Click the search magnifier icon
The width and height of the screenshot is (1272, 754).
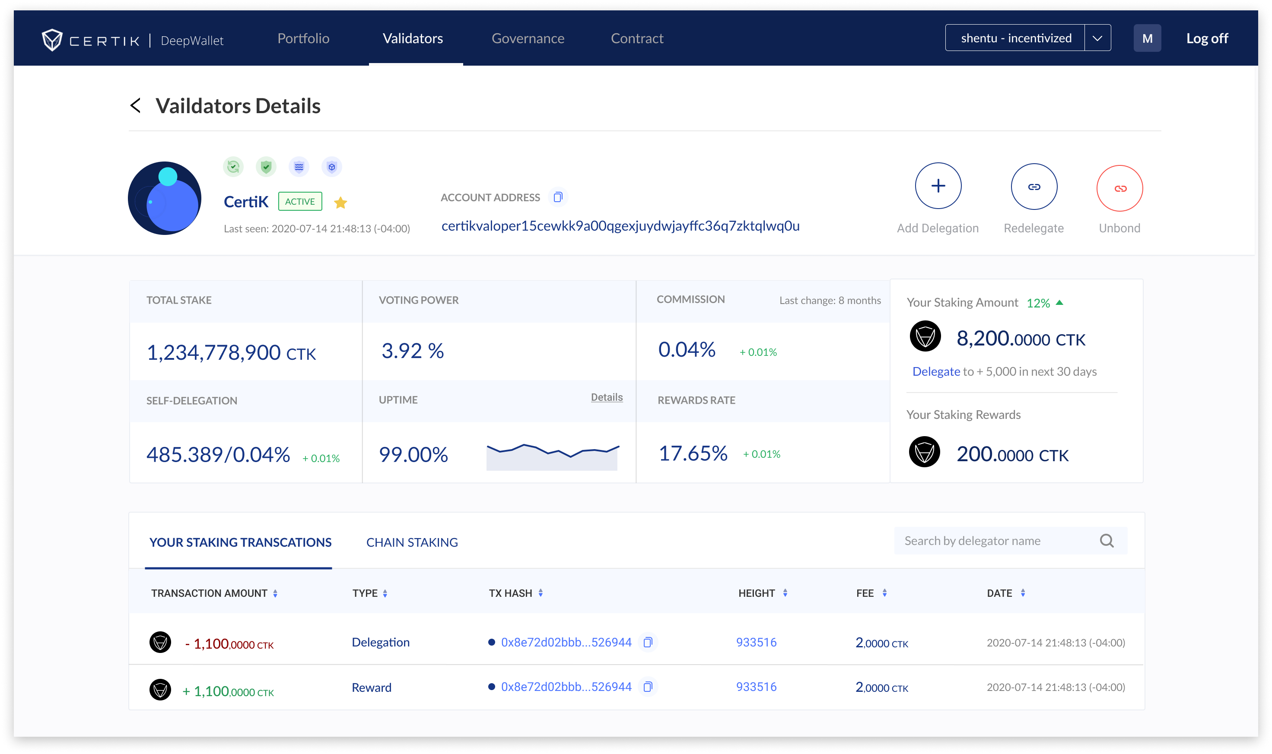[1107, 541]
